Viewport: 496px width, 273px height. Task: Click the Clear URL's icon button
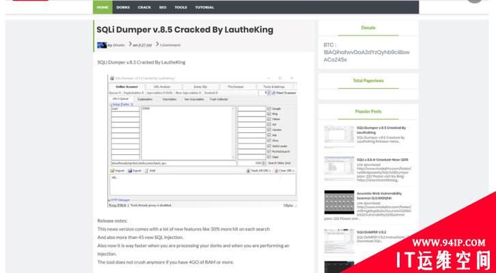pos(276,171)
